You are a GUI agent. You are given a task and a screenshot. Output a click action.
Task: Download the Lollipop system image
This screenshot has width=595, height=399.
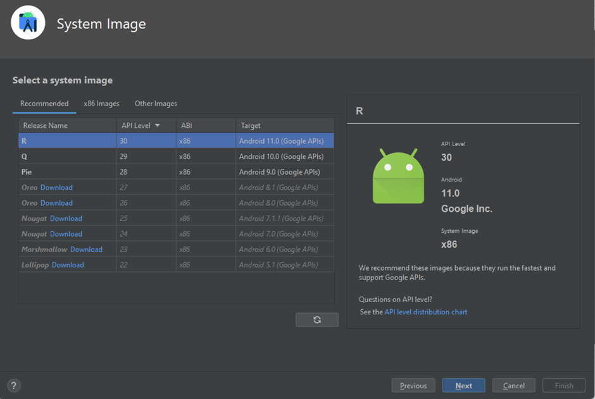(x=68, y=265)
